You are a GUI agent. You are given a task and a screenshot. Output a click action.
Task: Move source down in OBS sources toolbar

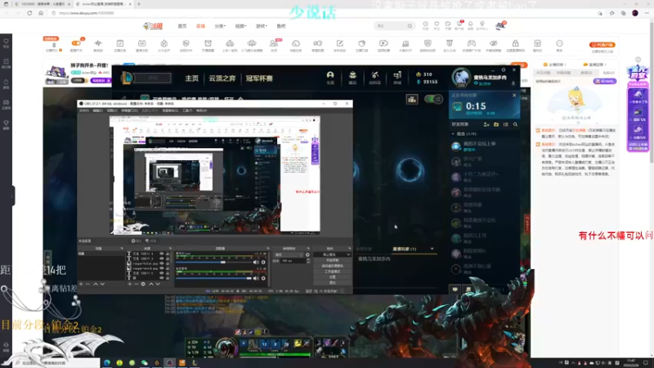[x=158, y=284]
